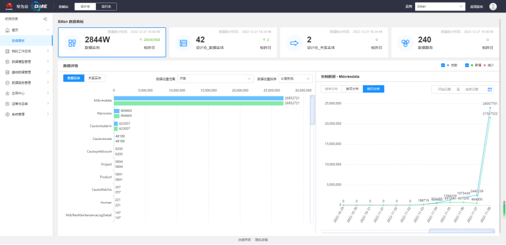The image size is (506, 245).
Task: Open the user avatar menu
Action: click(x=493, y=6)
